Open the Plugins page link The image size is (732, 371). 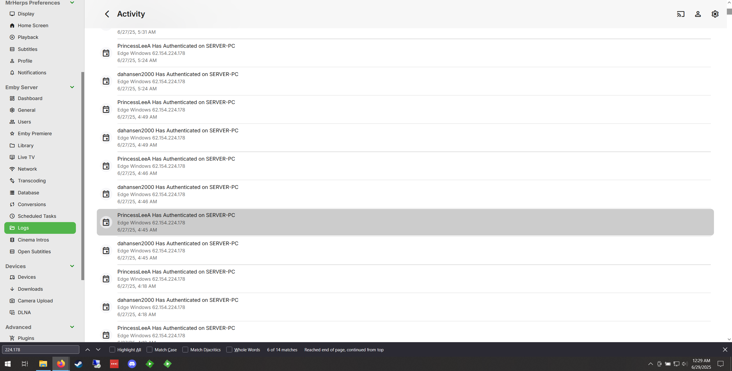26,338
